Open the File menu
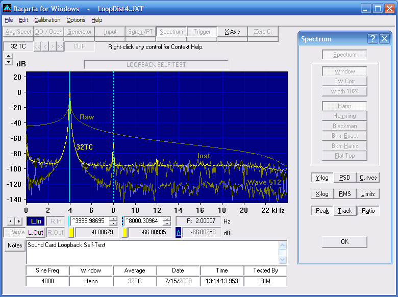Image resolution: width=398 pixels, height=297 pixels. pos(9,20)
